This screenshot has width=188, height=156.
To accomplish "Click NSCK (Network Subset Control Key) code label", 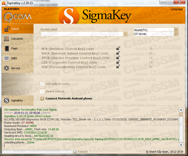I will pyautogui.click(x=75, y=54).
